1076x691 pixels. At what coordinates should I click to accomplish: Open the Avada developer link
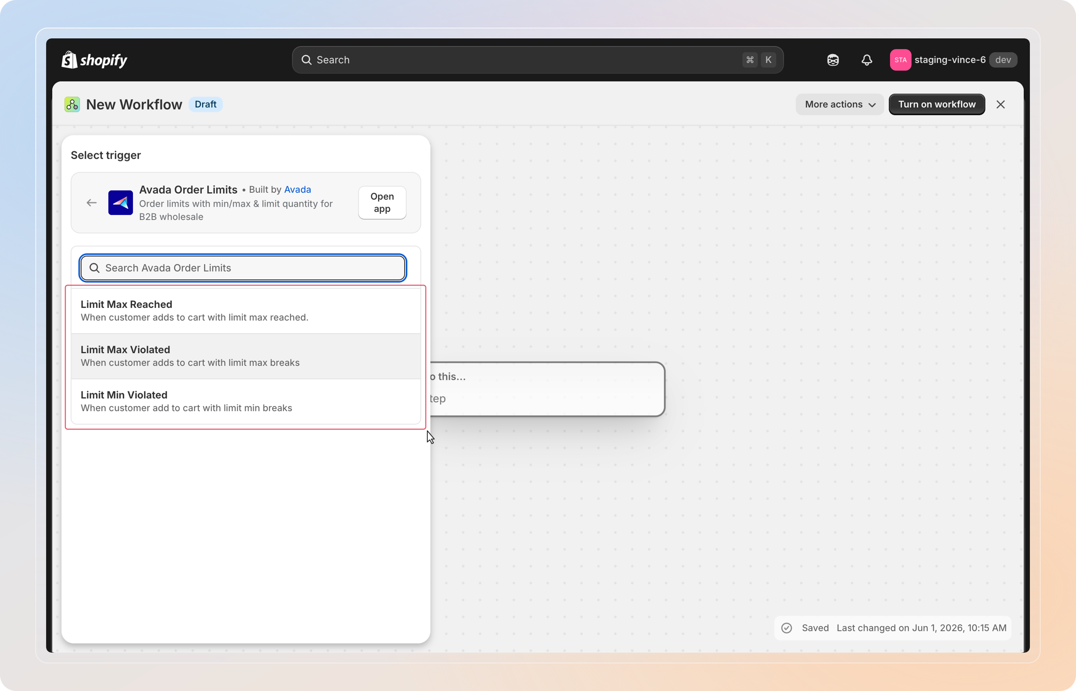297,189
